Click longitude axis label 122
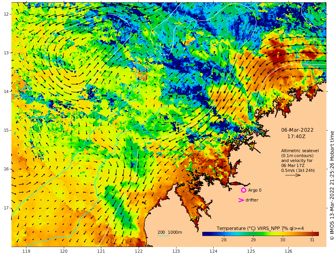 139,251
